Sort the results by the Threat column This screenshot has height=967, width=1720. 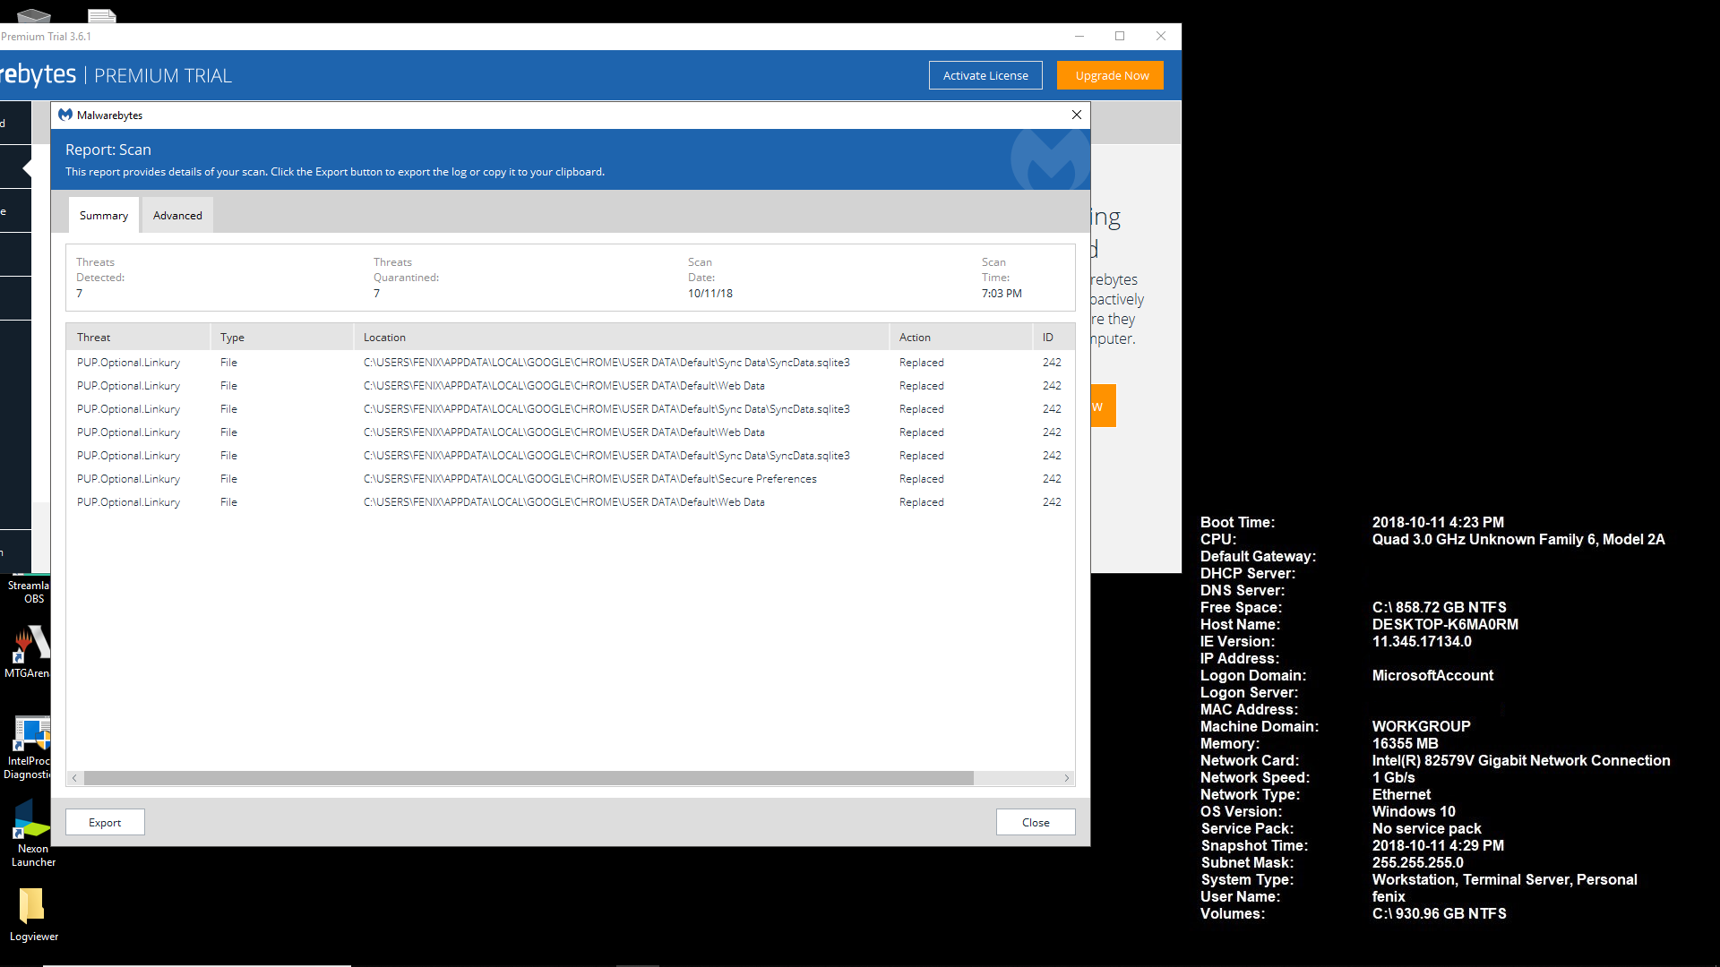pyautogui.click(x=138, y=337)
